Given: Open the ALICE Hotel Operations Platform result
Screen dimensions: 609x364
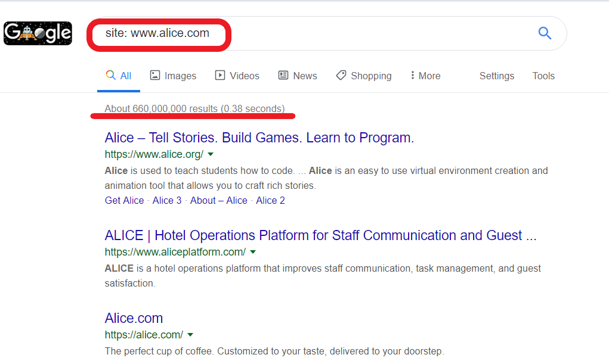Looking at the screenshot, I should [320, 235].
